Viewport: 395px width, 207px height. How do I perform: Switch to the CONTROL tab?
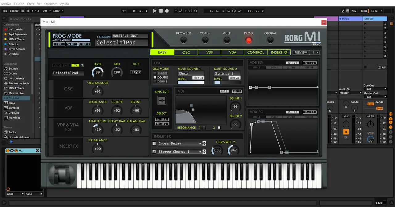pos(256,52)
